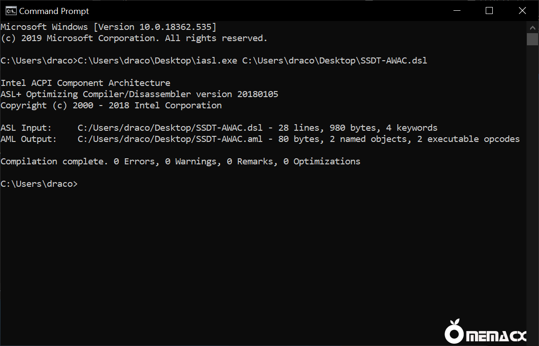The image size is (539, 346).
Task: Click the AML Output SSDT-AWAC.aml path
Action: (170, 139)
